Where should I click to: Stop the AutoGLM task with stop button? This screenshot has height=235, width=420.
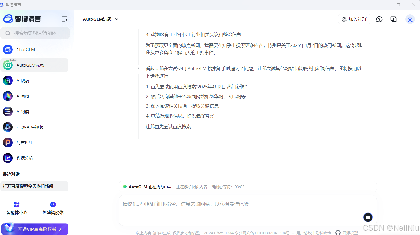click(368, 217)
